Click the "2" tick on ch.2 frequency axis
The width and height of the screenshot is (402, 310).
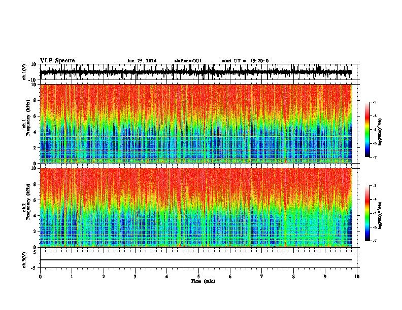pyautogui.click(x=35, y=231)
